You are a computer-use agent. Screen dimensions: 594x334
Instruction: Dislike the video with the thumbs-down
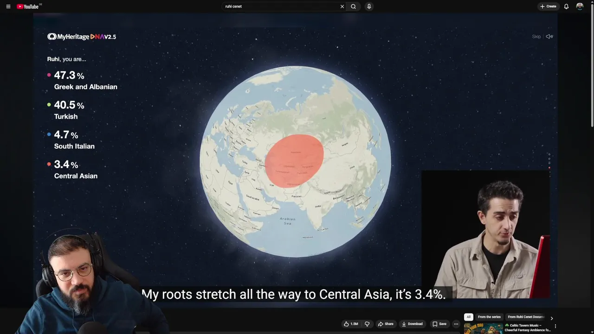point(367,324)
